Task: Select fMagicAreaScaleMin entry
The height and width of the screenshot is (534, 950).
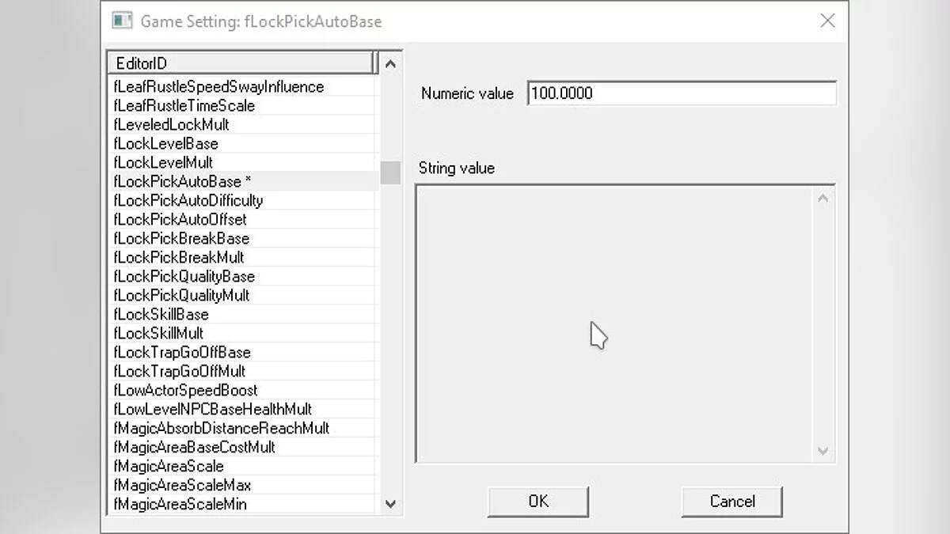Action: (x=180, y=504)
